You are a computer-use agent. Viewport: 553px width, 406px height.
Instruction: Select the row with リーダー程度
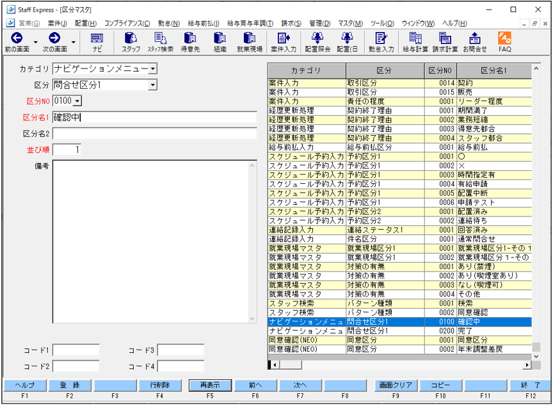click(x=399, y=101)
